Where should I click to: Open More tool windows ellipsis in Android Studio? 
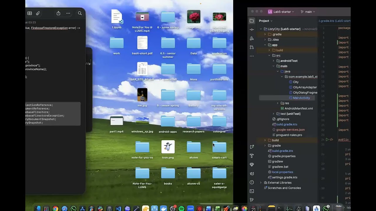[252, 56]
